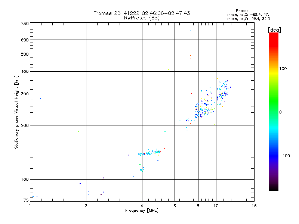
Task: Click the y-axis '400' tick label
Action: click(x=25, y=71)
